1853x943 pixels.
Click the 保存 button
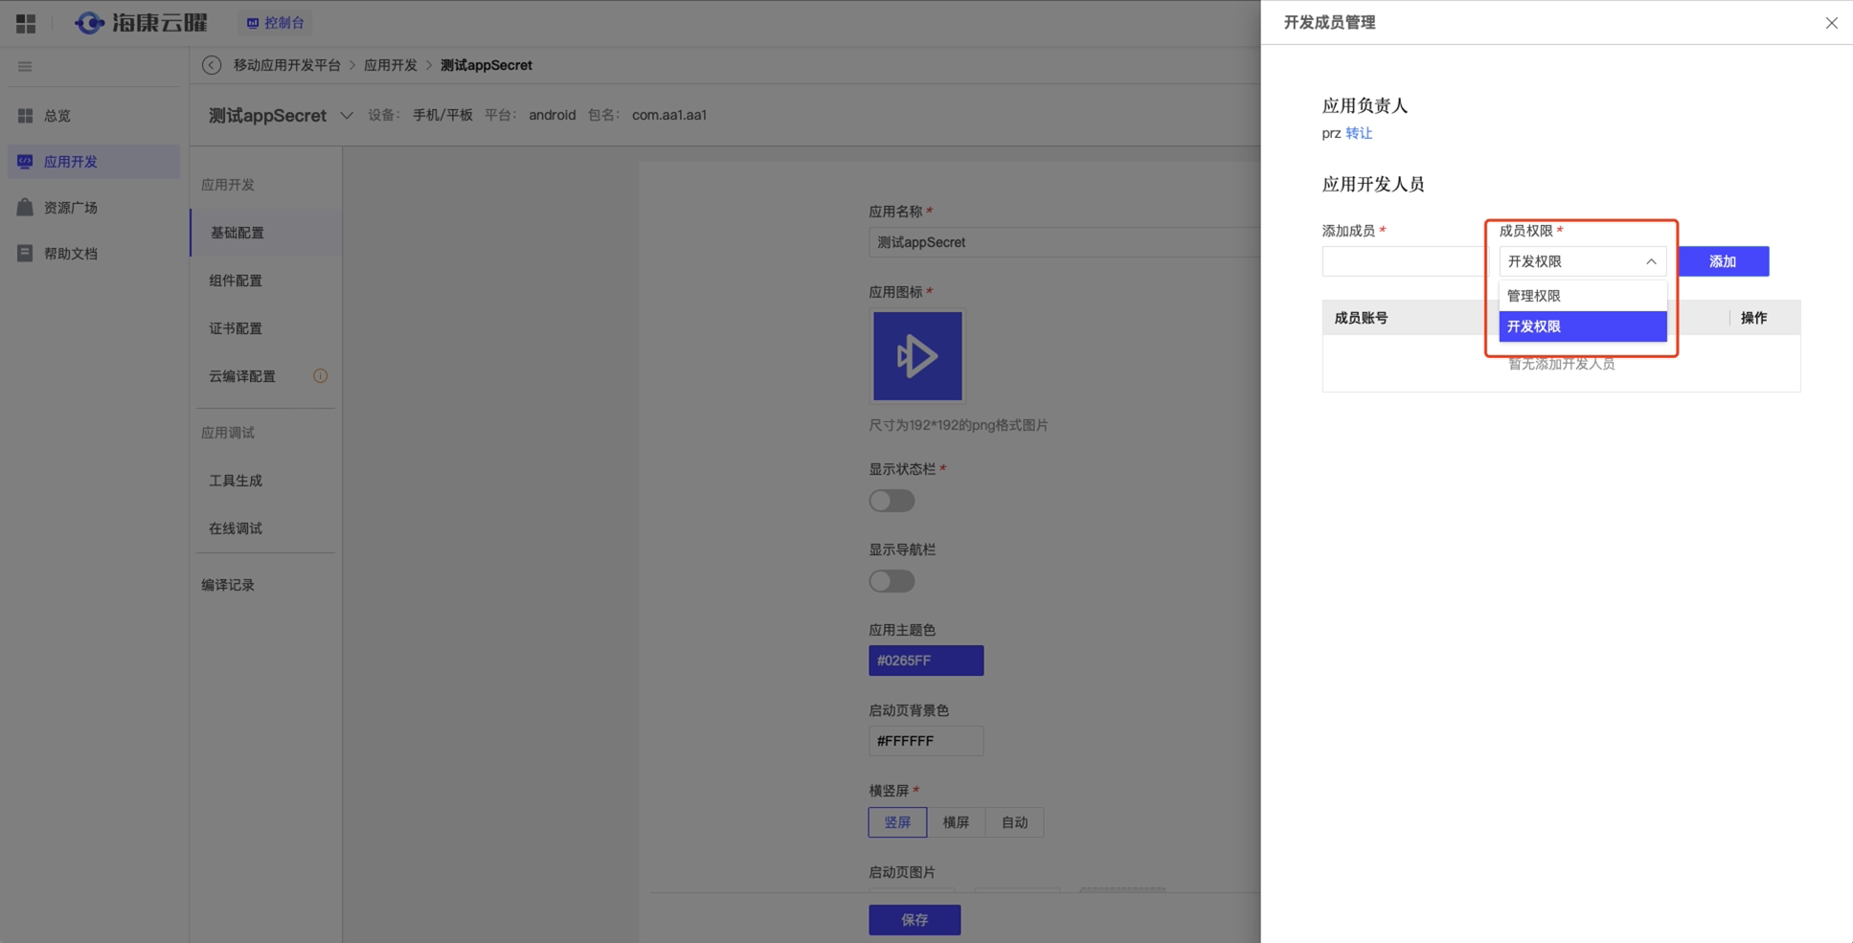(x=915, y=920)
